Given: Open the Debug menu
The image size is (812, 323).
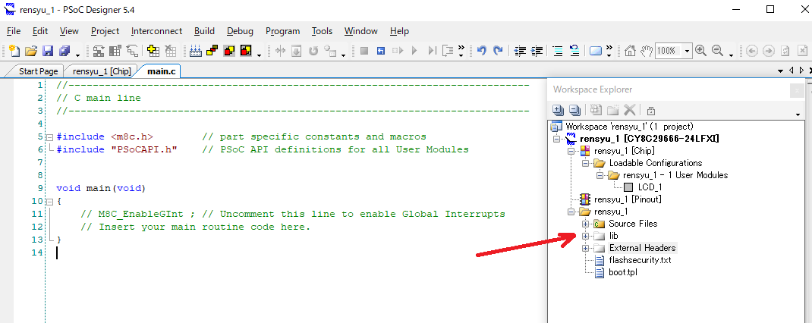Looking at the screenshot, I should pos(241,31).
